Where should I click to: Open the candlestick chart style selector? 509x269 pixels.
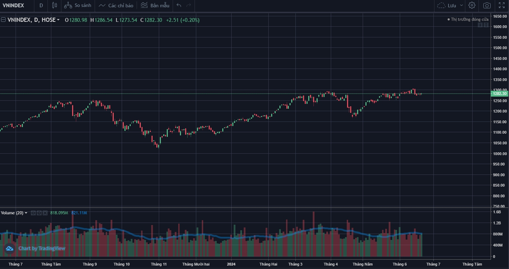tap(54, 5)
